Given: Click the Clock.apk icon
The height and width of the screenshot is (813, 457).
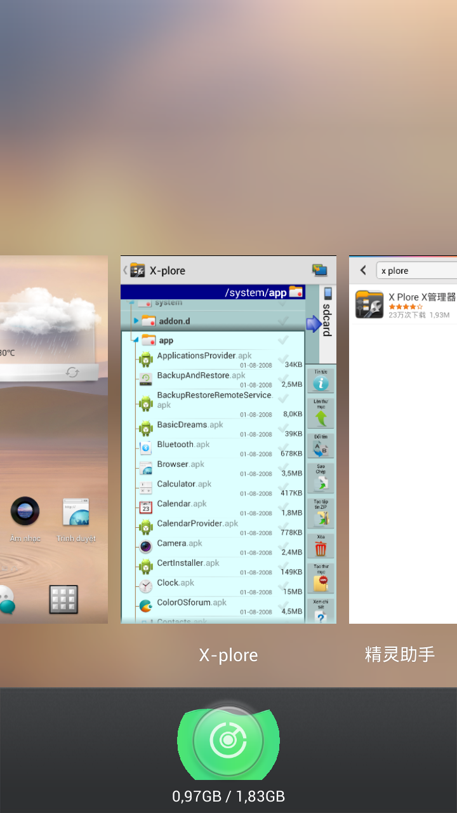Looking at the screenshot, I should [x=146, y=586].
